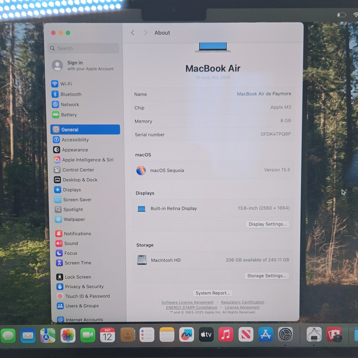Click the Storage Settings button
Image resolution: width=358 pixels, height=358 pixels.
coord(267,276)
